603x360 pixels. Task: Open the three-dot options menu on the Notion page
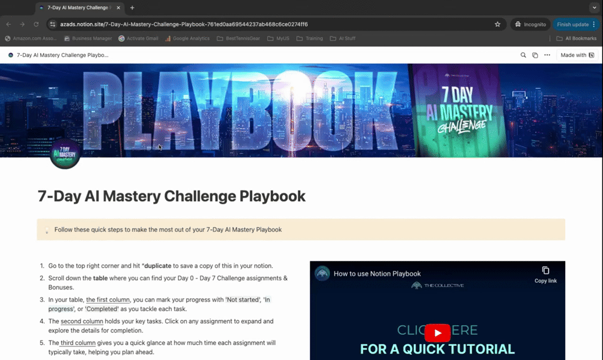(546, 55)
